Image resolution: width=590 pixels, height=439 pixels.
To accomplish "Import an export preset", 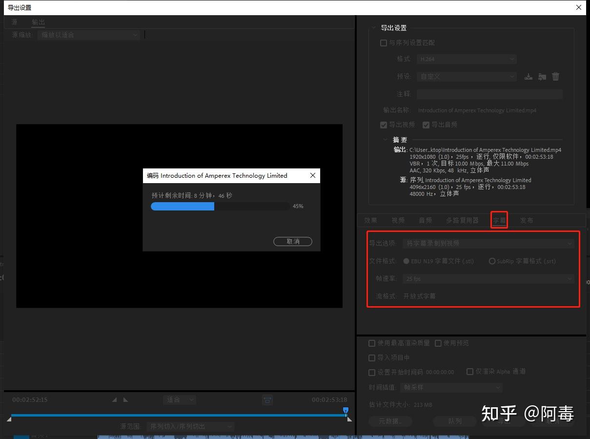I will coord(542,77).
